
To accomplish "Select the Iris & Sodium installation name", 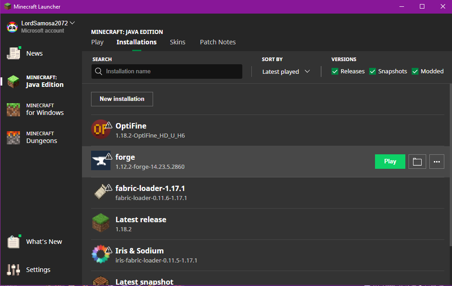I will 139,251.
